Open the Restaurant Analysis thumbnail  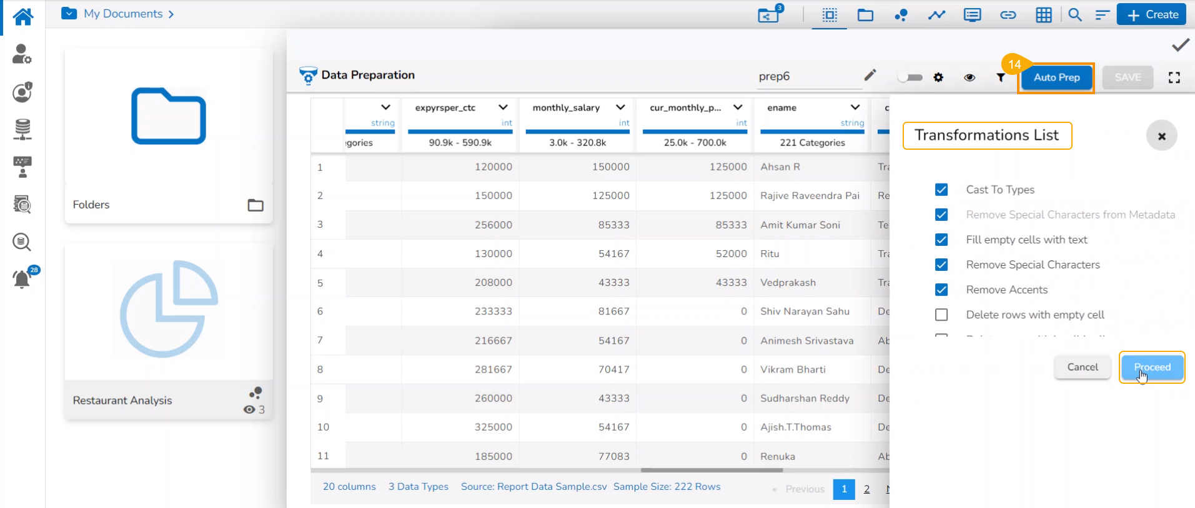point(169,310)
